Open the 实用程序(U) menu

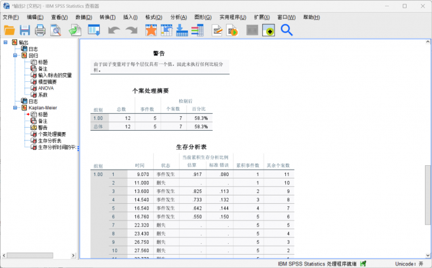[x=233, y=17]
